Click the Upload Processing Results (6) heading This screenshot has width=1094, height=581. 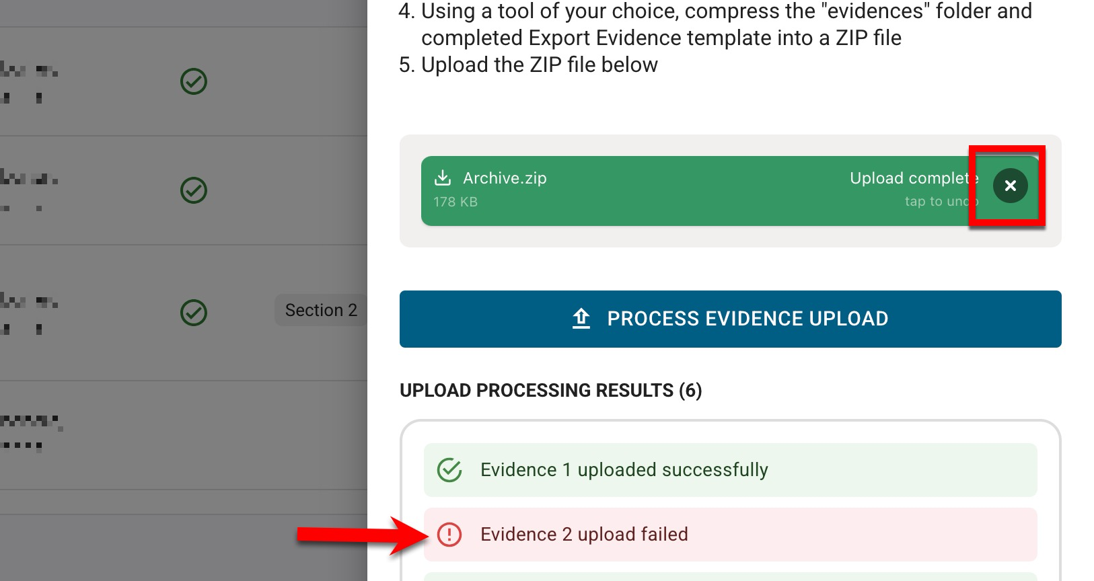[550, 391]
